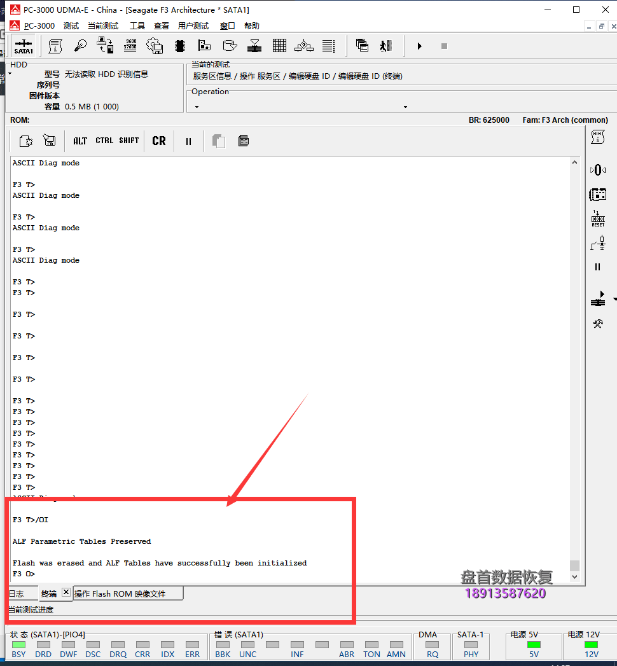Open the HDD info scroll icon
617x666 pixels.
click(x=55, y=46)
